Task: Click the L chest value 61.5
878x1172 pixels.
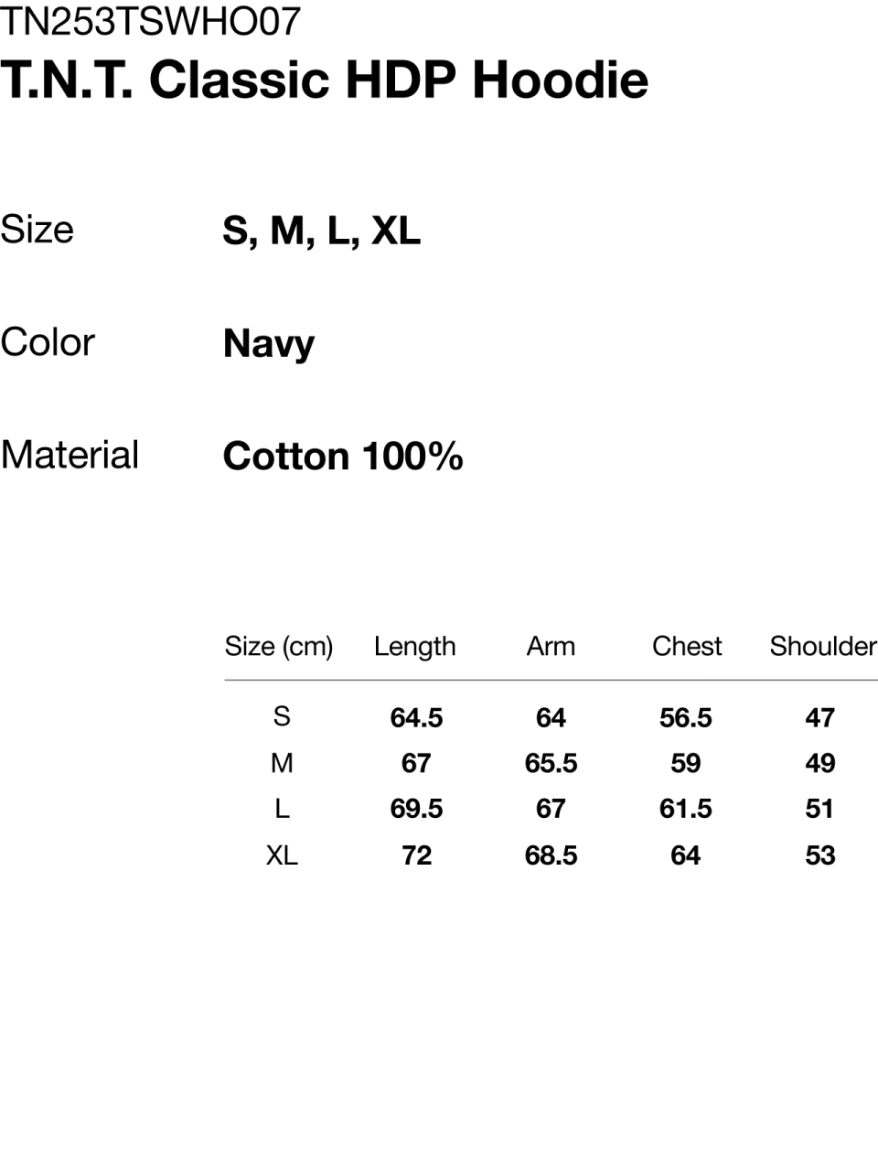Action: 686,809
